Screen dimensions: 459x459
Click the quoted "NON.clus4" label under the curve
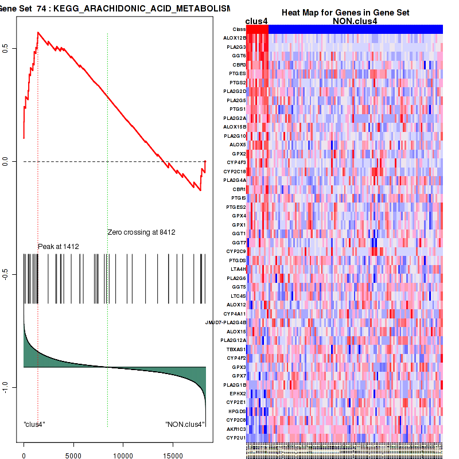coord(185,425)
